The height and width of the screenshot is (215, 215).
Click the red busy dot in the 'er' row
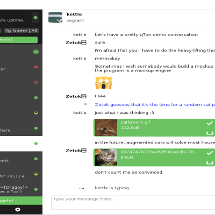point(36,67)
